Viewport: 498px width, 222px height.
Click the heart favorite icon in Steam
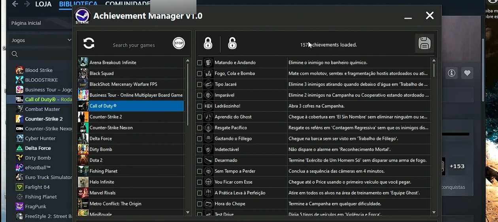[467, 73]
